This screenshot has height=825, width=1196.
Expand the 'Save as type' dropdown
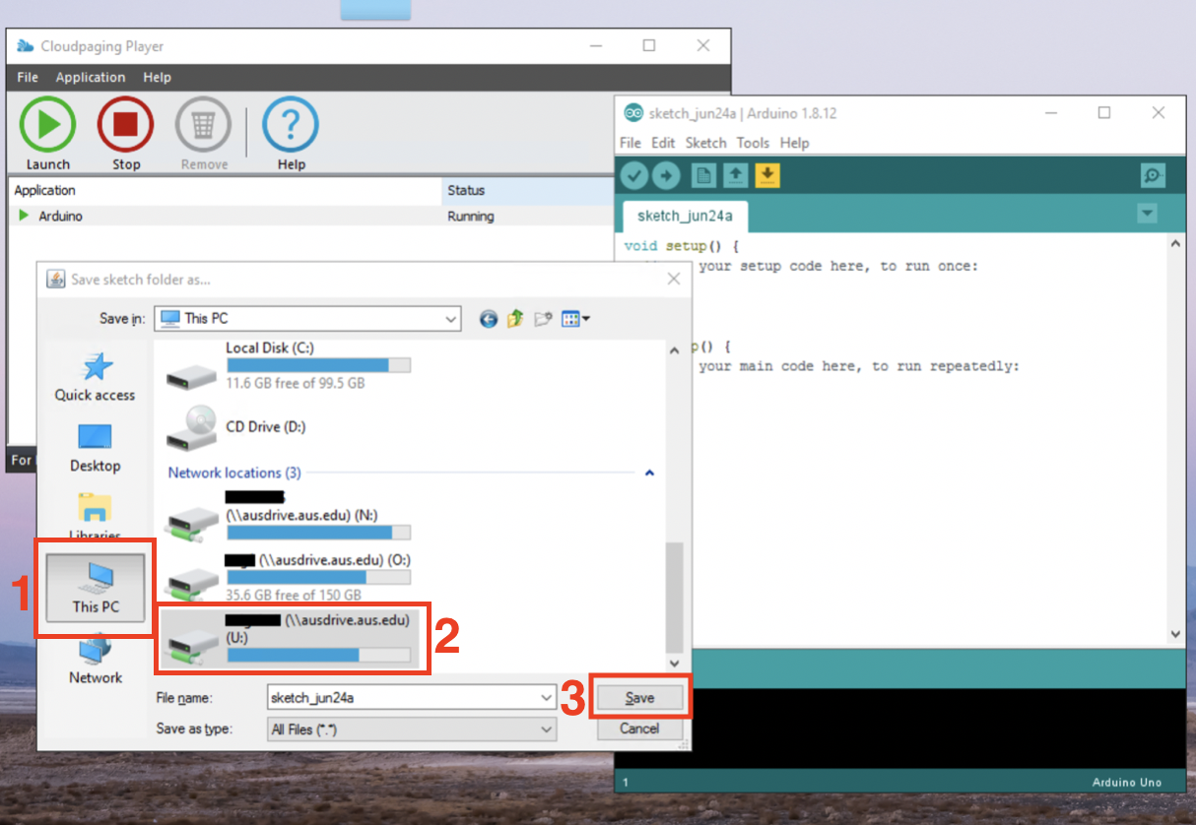[x=547, y=730]
